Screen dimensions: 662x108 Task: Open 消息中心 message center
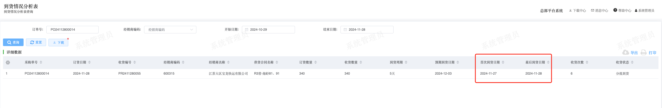[x=599, y=11]
